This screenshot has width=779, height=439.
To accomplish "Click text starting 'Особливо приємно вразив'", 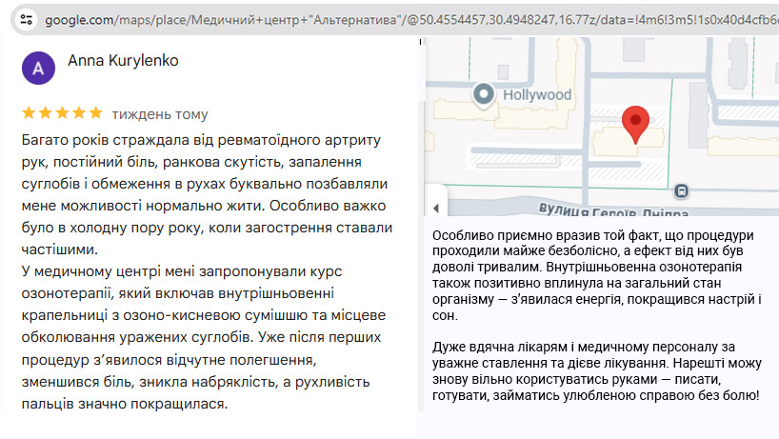I will click(597, 276).
